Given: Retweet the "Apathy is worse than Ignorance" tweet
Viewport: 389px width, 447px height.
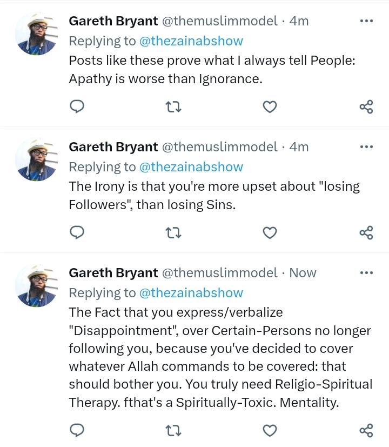Looking at the screenshot, I should (x=174, y=107).
